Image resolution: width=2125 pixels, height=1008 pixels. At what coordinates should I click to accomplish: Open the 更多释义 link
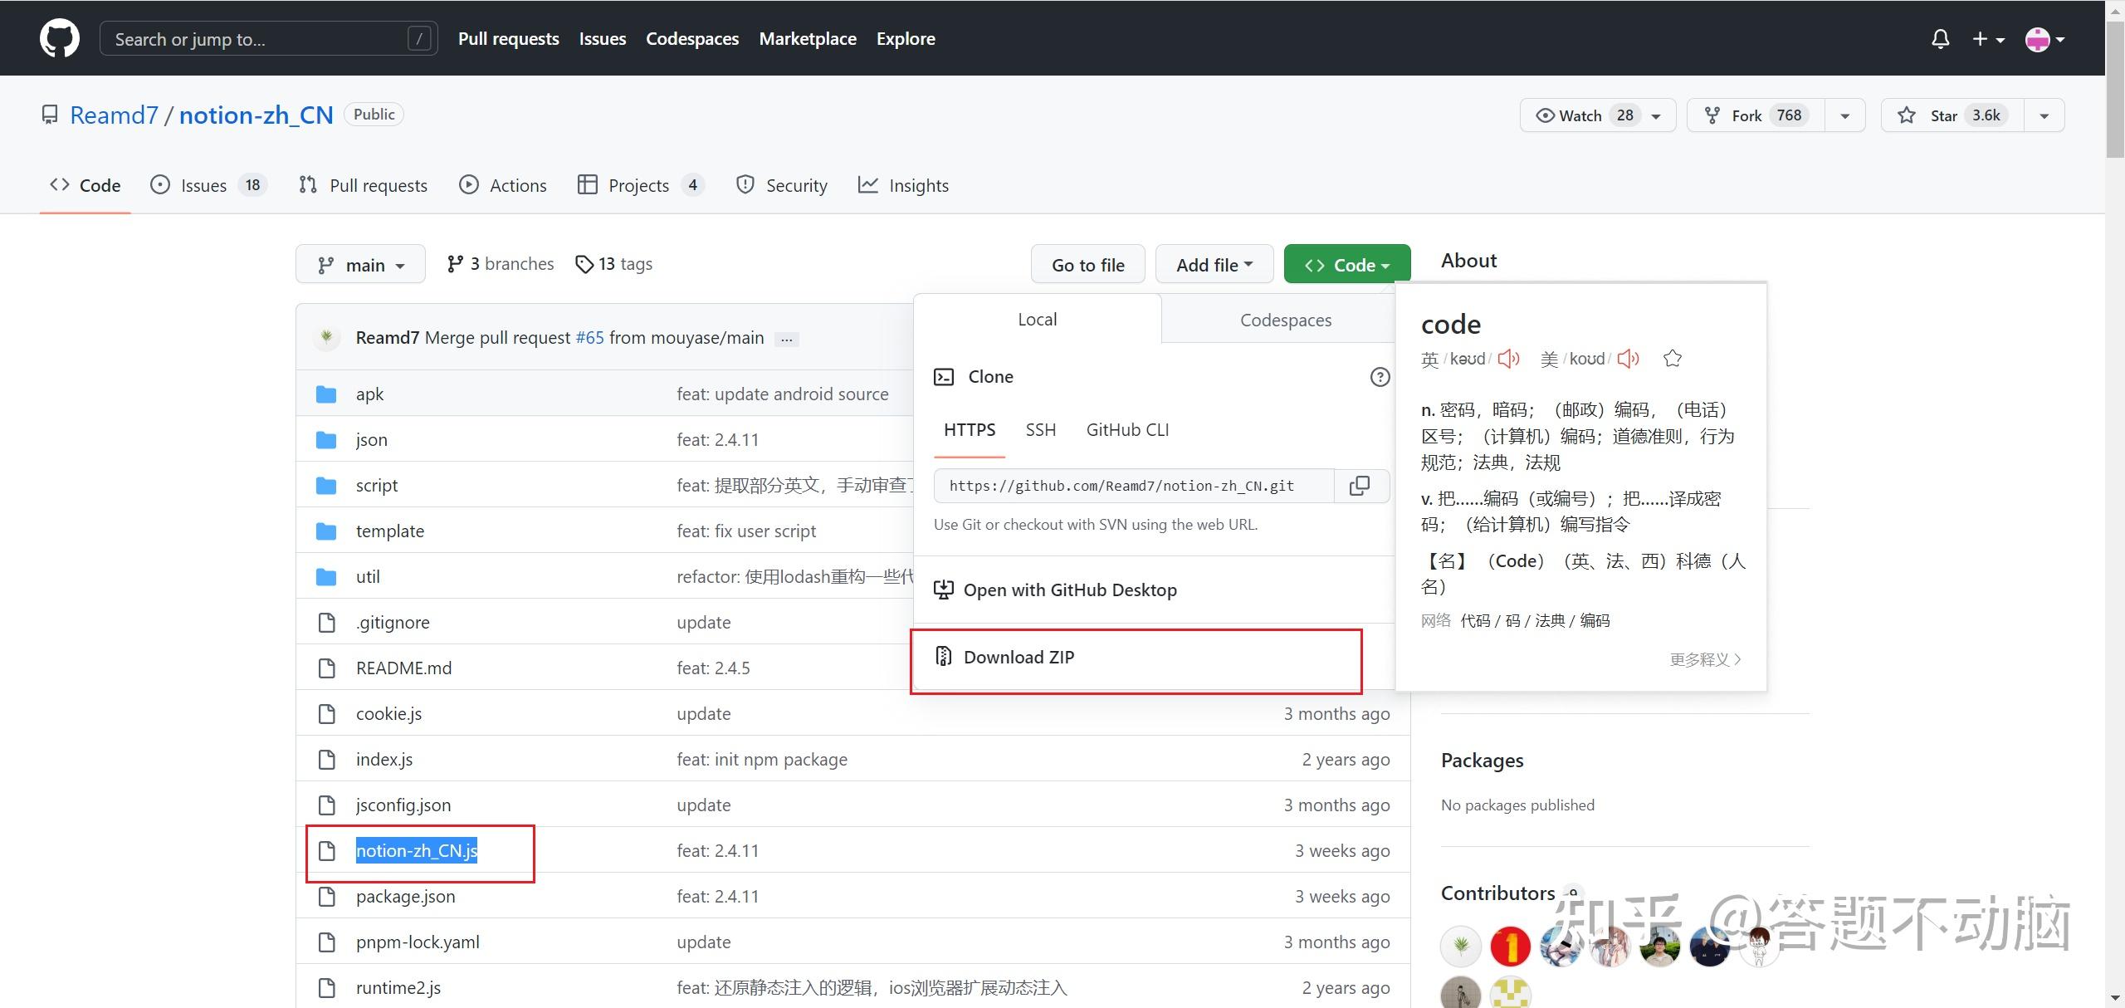[x=1702, y=658]
